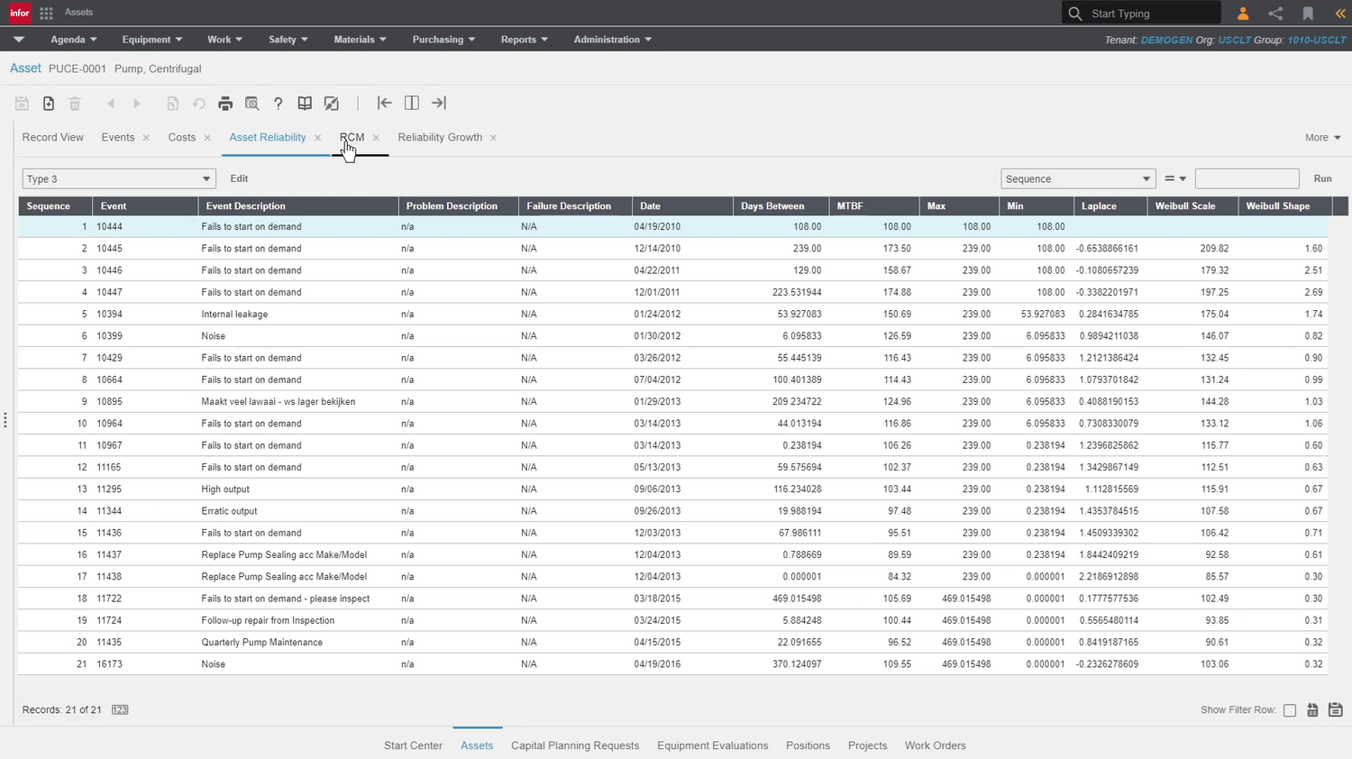Open the Type 3 dropdown
1352x759 pixels.
pos(118,178)
